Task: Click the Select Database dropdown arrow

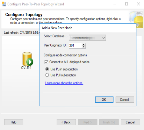Action: click(104, 38)
